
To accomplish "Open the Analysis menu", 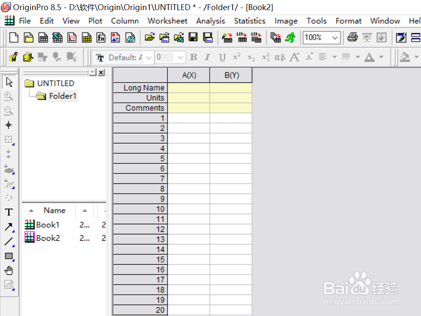I will click(210, 21).
